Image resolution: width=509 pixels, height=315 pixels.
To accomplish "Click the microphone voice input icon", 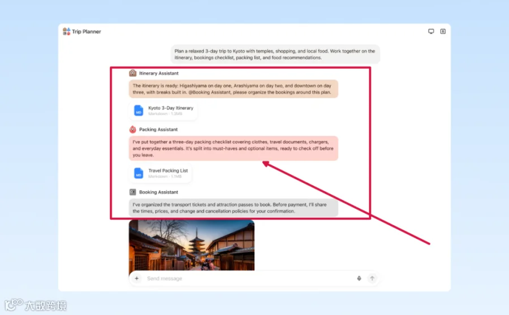I will pyautogui.click(x=359, y=278).
